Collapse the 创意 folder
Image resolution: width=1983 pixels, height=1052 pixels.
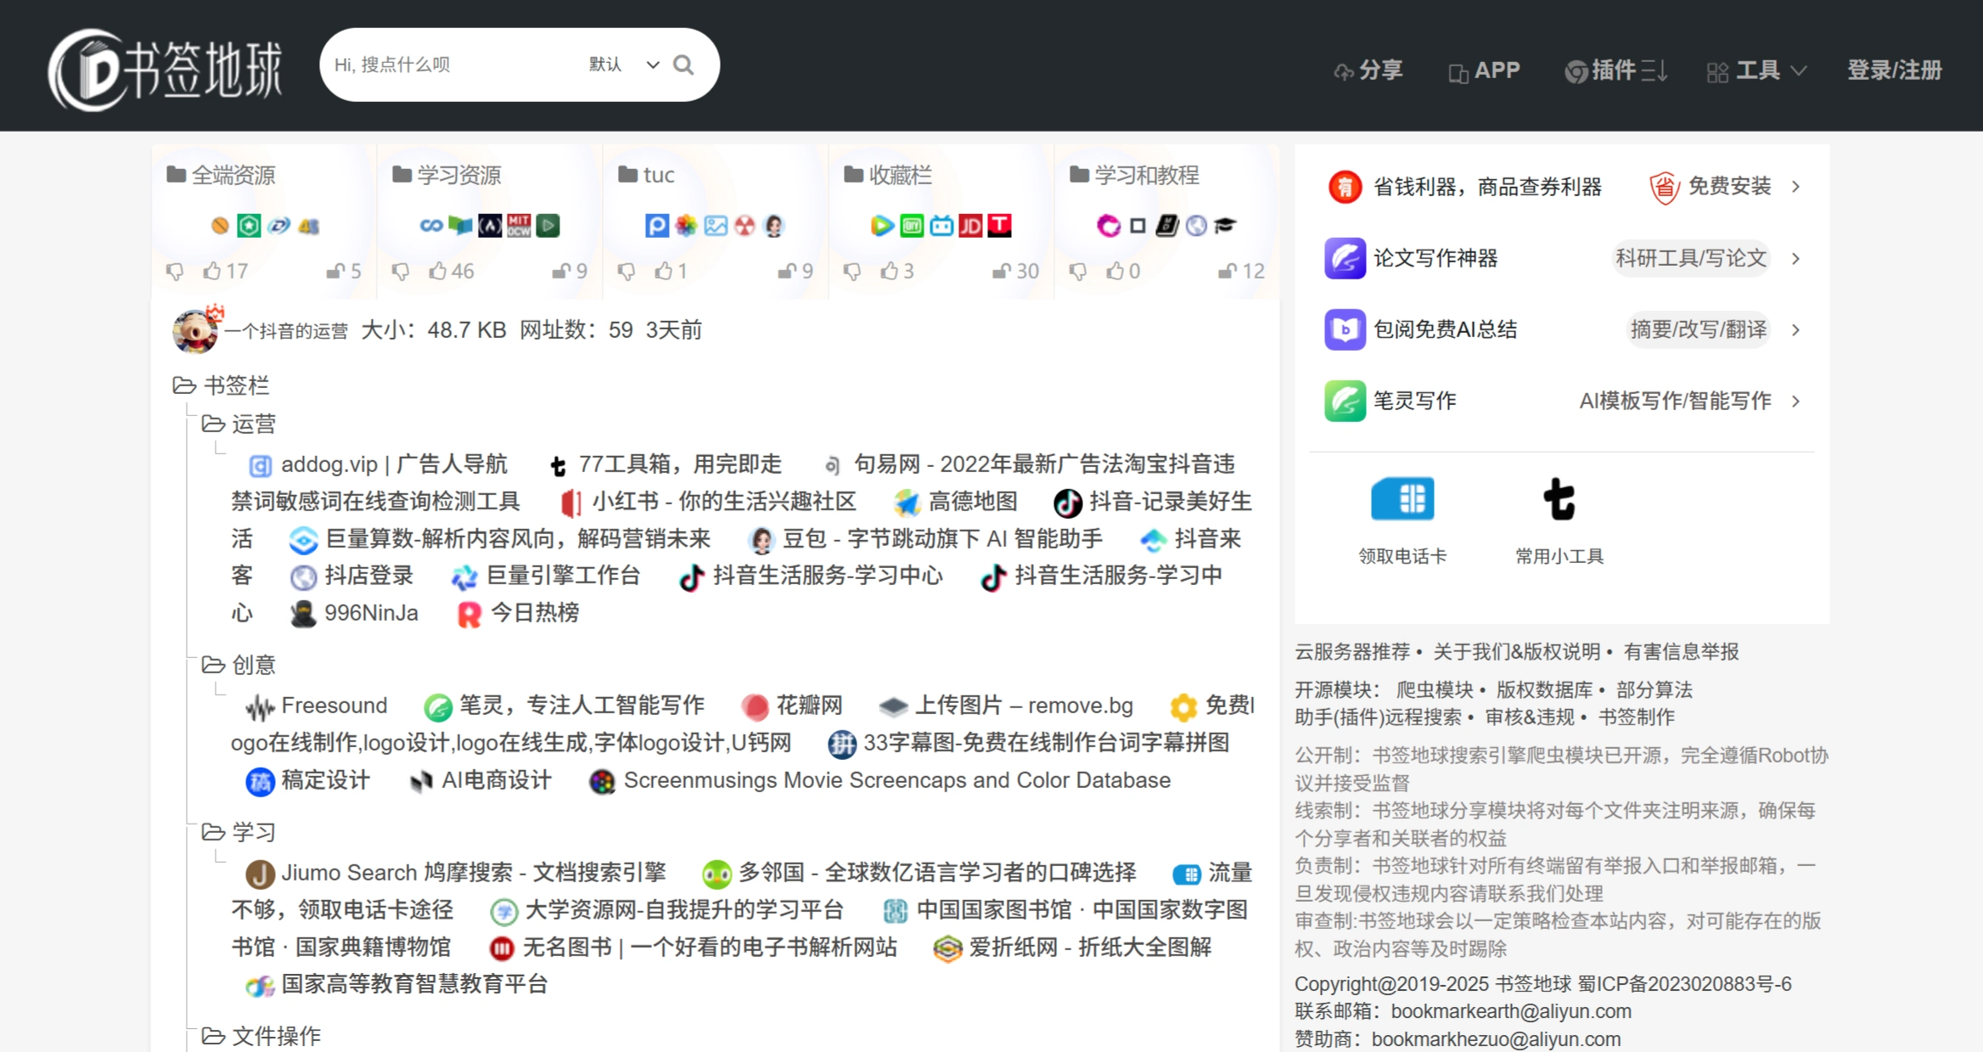[213, 665]
